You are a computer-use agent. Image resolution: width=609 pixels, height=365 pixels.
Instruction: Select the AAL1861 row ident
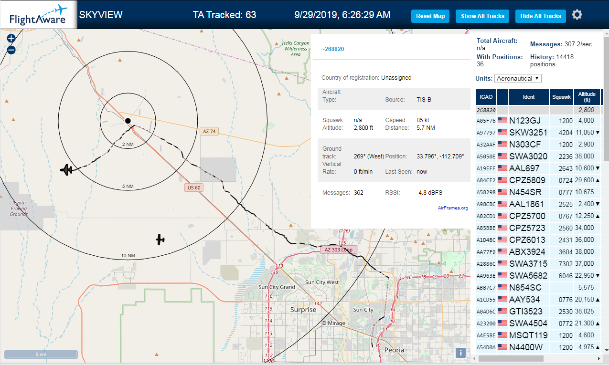pos(526,204)
